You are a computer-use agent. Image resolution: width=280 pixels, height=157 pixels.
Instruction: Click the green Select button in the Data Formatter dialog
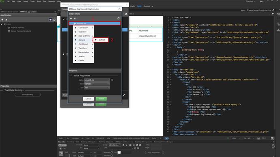[x=101, y=99]
